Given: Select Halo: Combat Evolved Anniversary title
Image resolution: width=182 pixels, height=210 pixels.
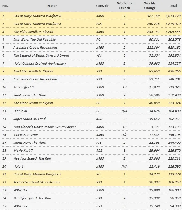Looking at the screenshot, I should click(40, 63).
